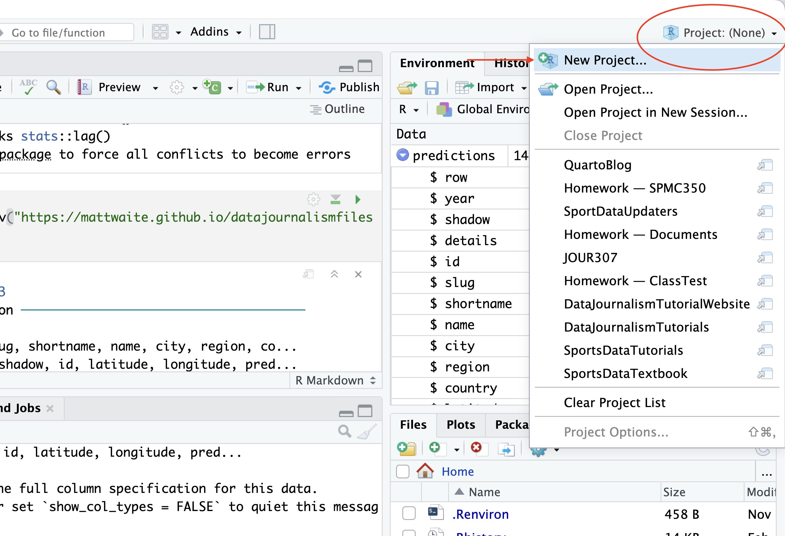Open the document settings gear in editor toolbar
Viewport: 785px width, 536px height.
[177, 87]
